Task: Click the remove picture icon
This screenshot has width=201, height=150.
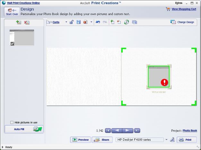Action: point(27,22)
